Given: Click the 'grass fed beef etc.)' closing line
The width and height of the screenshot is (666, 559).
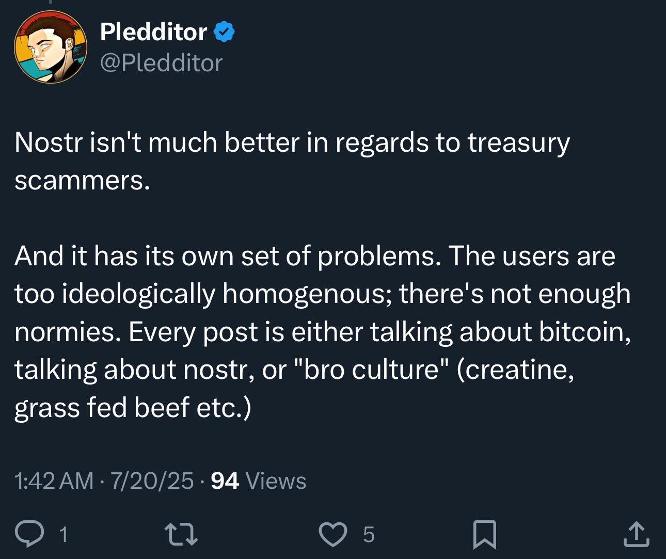Looking at the screenshot, I should click(133, 408).
